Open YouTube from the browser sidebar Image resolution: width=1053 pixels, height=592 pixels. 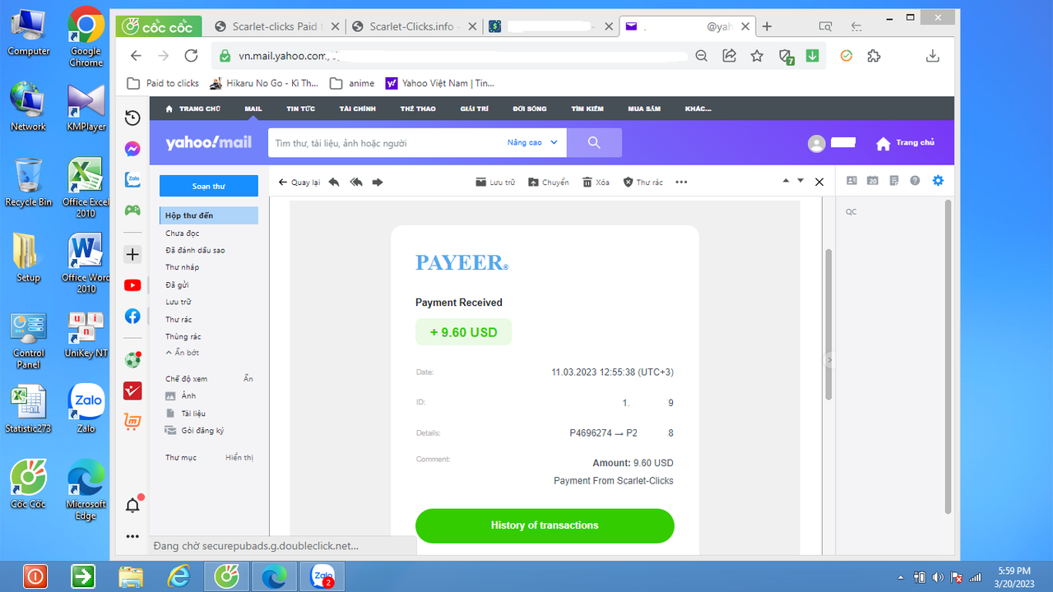click(x=132, y=285)
